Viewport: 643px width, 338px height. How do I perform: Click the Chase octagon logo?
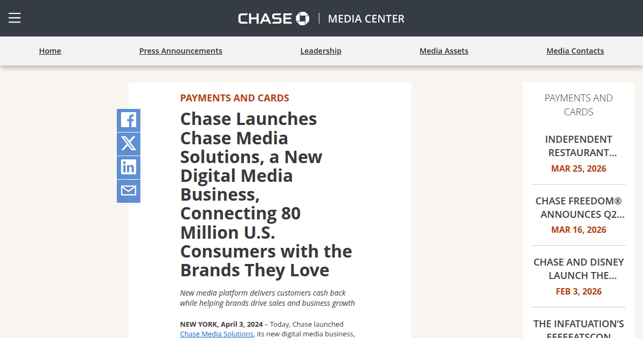tap(302, 18)
